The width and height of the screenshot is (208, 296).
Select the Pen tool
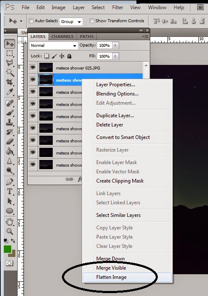(10, 182)
